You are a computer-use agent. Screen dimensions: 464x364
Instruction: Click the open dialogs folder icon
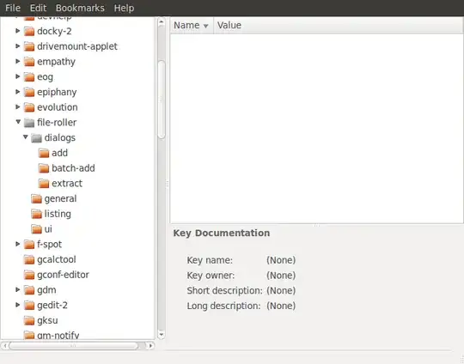click(x=36, y=138)
